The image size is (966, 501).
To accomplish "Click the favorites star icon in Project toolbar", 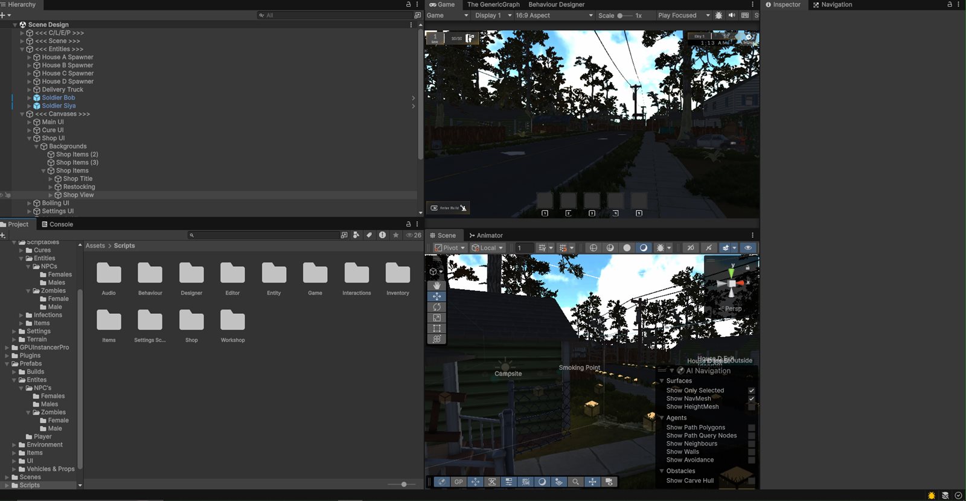I will pyautogui.click(x=396, y=235).
